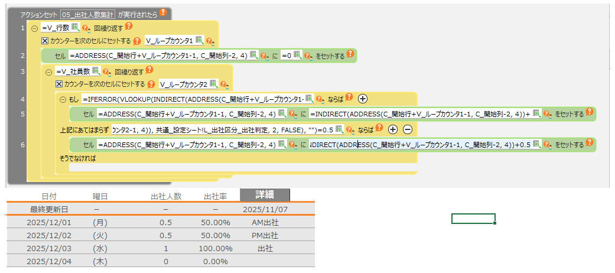Image resolution: width=615 pixels, height=273 pixels.
Task: Collapse the =V_行数 repeat loop block
Action: [x=34, y=28]
